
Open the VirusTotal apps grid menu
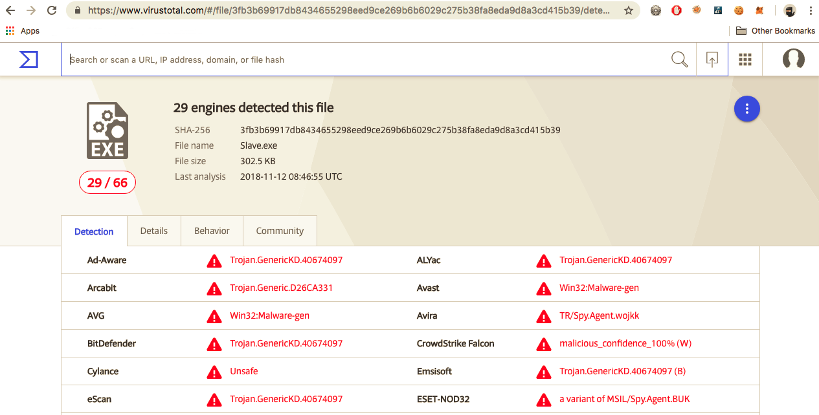745,59
